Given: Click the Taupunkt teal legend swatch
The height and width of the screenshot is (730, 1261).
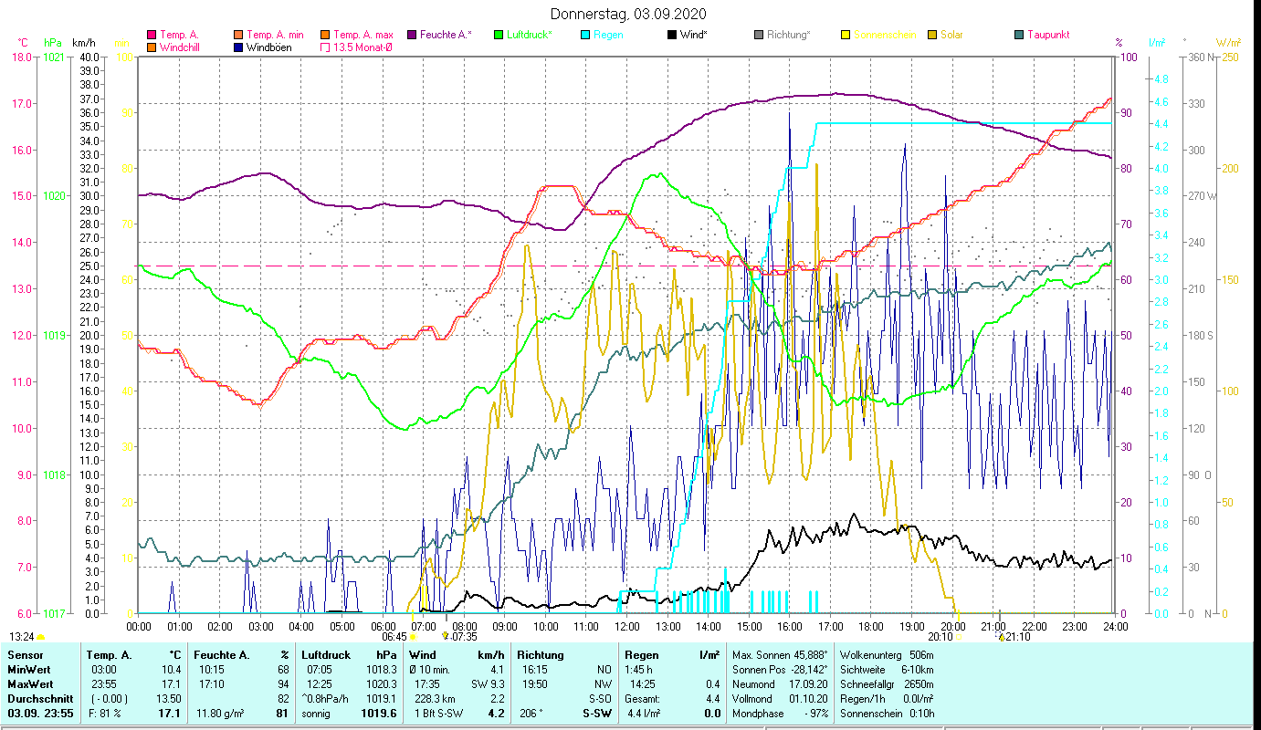Looking at the screenshot, I should tap(1018, 35).
